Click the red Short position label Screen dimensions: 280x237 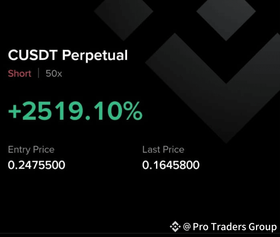pyautogui.click(x=20, y=74)
